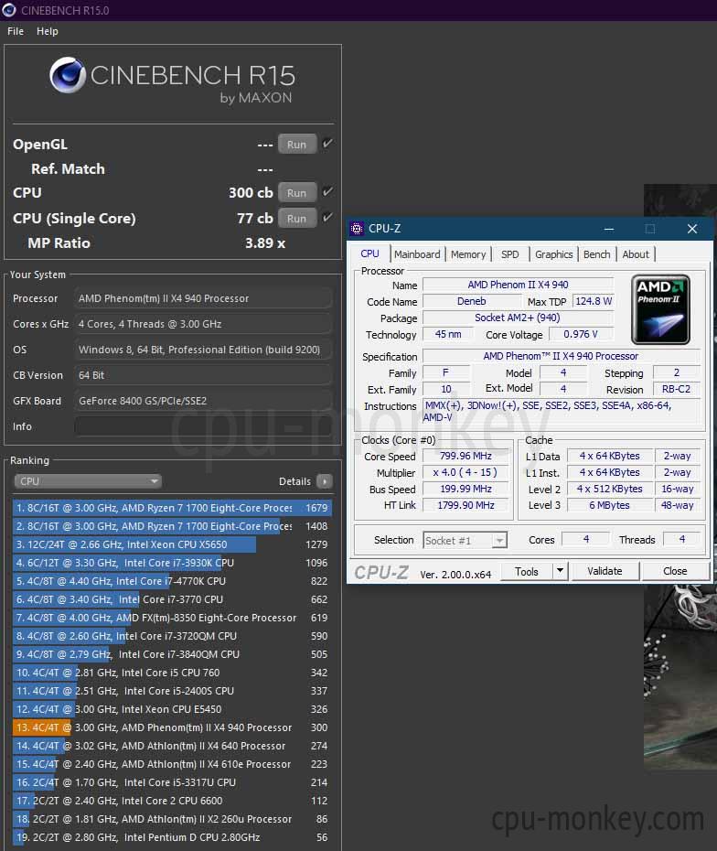Click the AMD Phenom II logo image

(x=660, y=309)
